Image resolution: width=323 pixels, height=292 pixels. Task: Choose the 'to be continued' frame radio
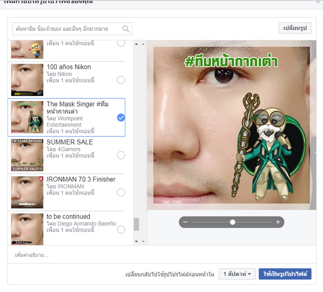[121, 230]
